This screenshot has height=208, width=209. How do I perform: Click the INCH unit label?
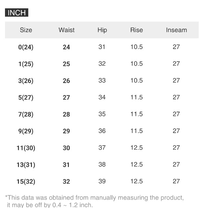(17, 13)
